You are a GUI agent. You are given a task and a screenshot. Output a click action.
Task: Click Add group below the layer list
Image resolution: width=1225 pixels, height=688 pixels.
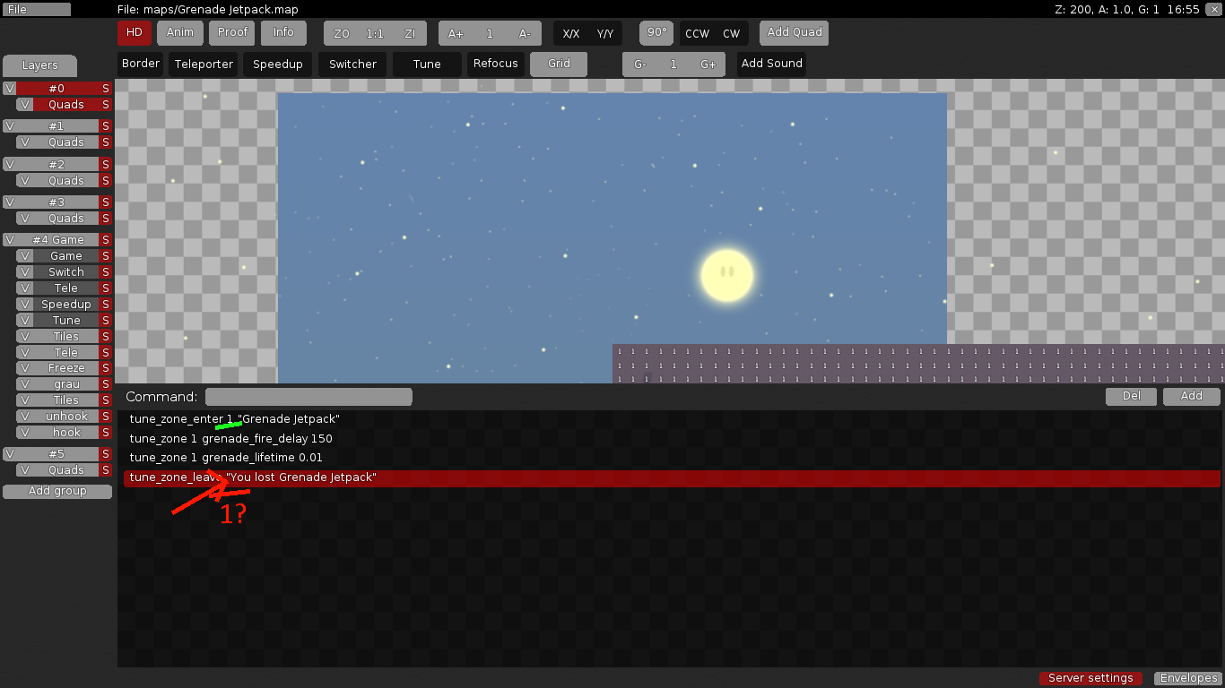[56, 490]
